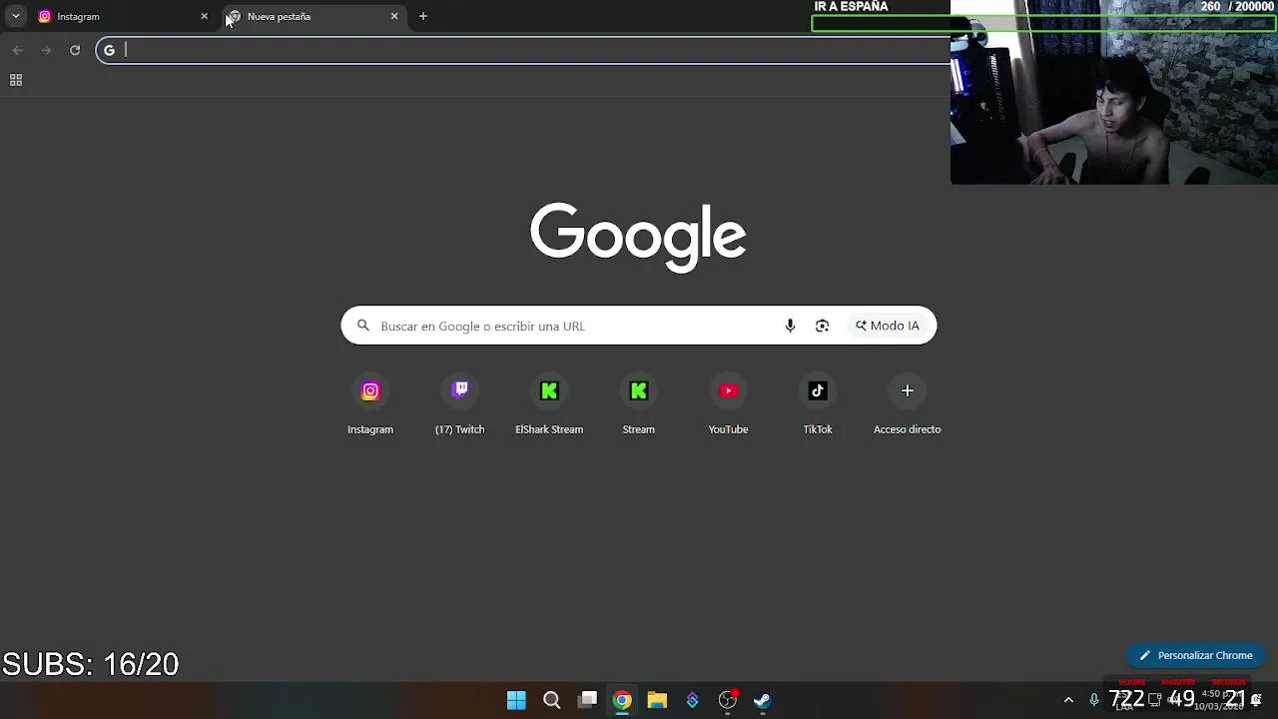Open OBS Studio from the taskbar
This screenshot has width=1278, height=719.
coord(728,700)
